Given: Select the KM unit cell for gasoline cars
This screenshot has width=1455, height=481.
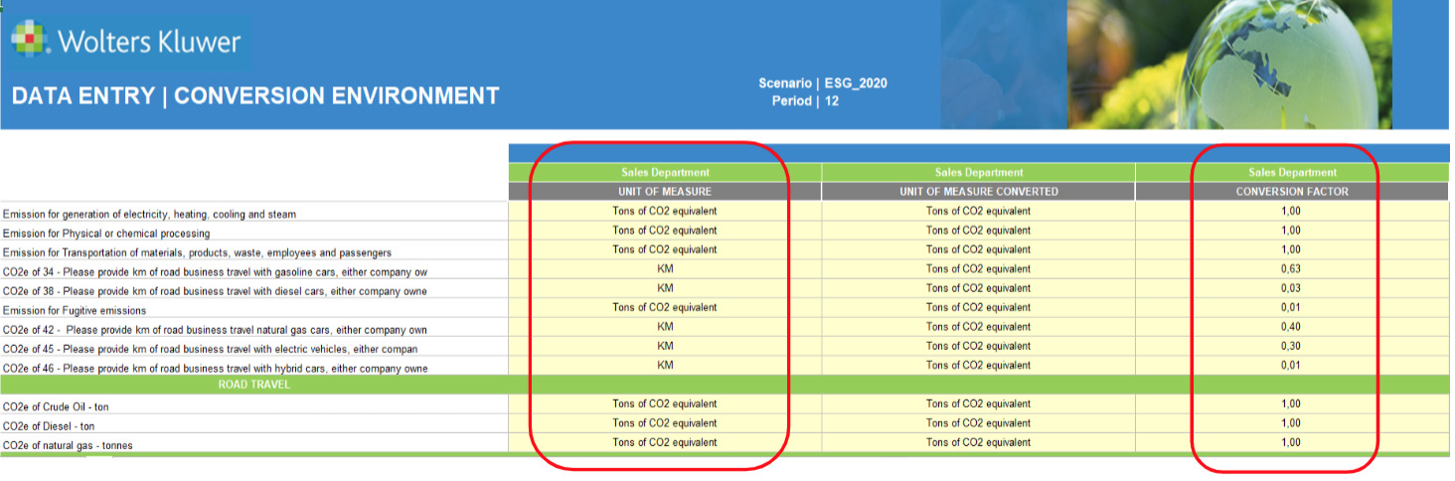Looking at the screenshot, I should [x=665, y=269].
